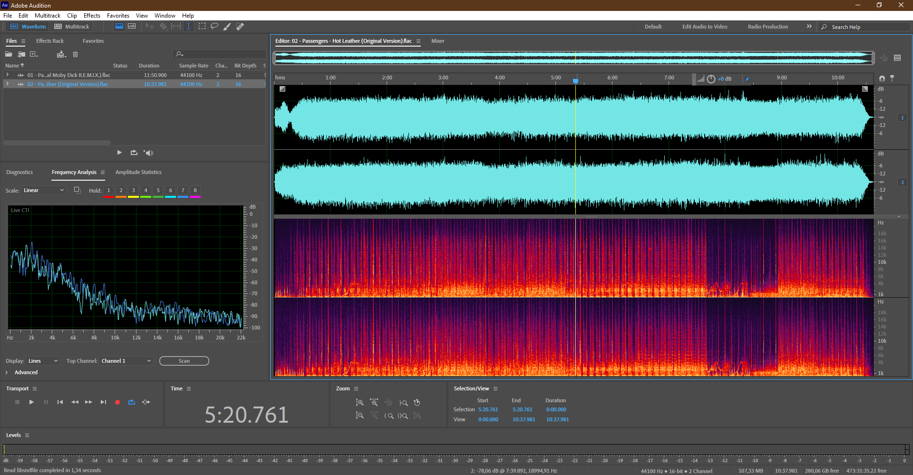This screenshot has width=913, height=475.
Task: Move playhead to previous marker
Action: coord(60,402)
